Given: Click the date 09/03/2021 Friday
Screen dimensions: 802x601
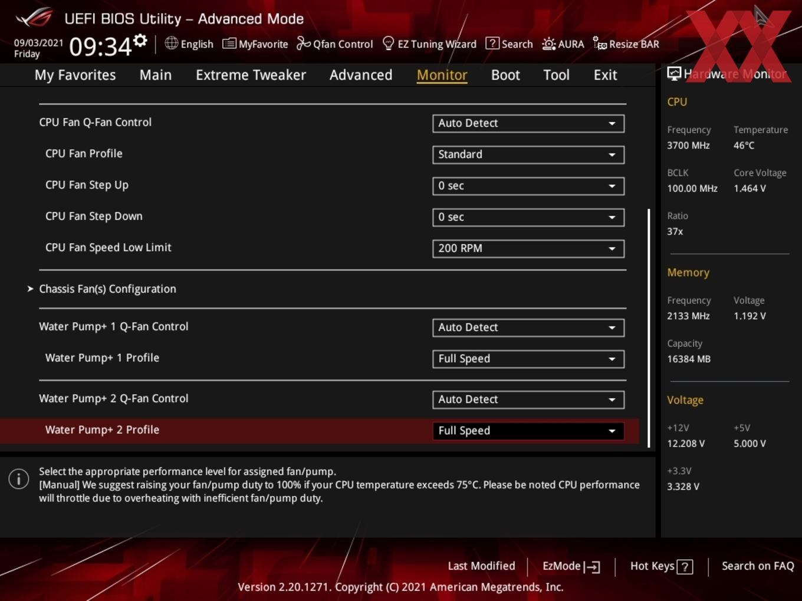Looking at the screenshot, I should 38,48.
